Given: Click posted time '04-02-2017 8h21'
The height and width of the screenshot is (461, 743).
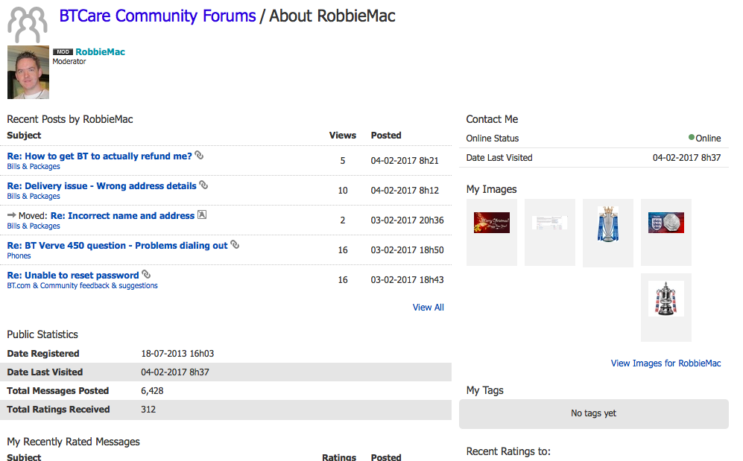Looking at the screenshot, I should pos(405,161).
